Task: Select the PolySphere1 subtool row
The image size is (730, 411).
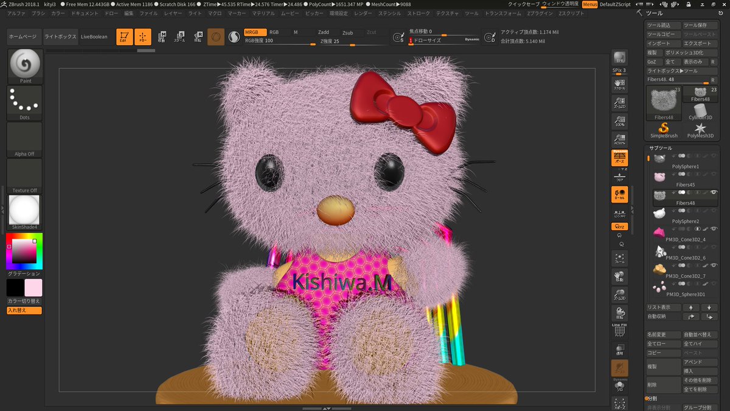Action: point(686,161)
